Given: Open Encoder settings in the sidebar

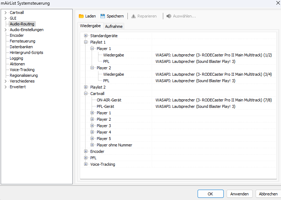Looking at the screenshot, I should 17,35.
